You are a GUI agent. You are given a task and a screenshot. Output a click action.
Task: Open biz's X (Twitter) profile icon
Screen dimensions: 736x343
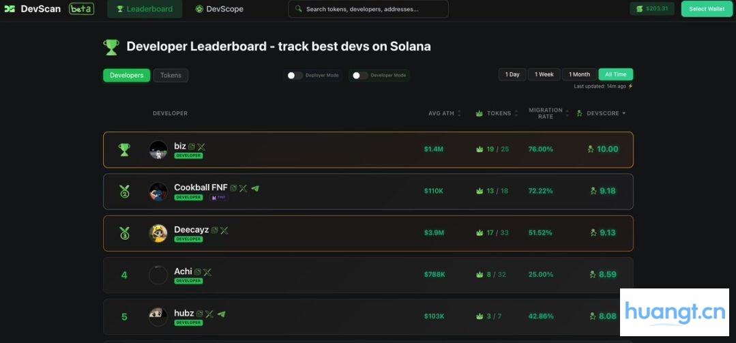pos(201,147)
